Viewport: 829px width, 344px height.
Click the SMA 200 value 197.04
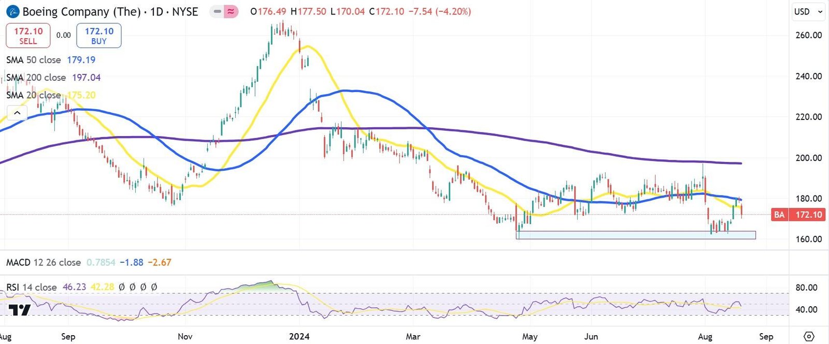87,78
